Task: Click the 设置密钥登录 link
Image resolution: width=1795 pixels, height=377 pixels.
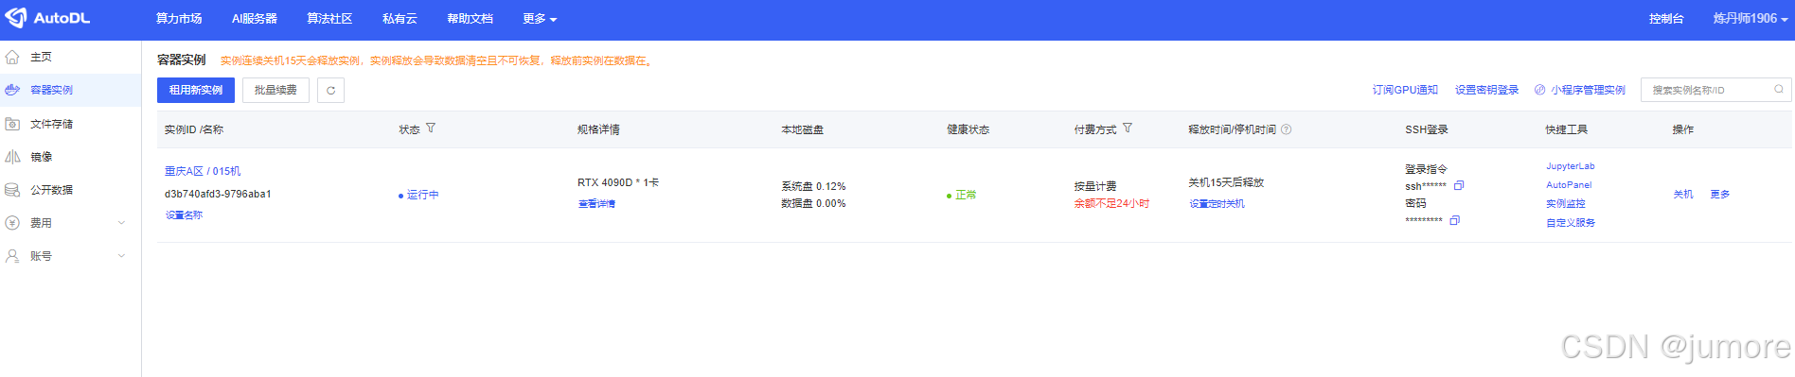Action: pos(1486,90)
